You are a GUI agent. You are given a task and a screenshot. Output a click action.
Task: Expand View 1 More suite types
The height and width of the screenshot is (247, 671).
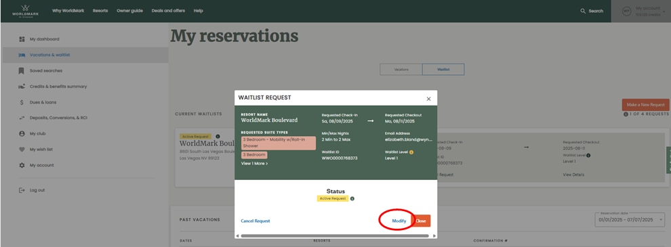[255, 163]
